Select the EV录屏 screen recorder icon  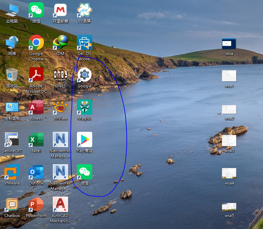tap(84, 10)
